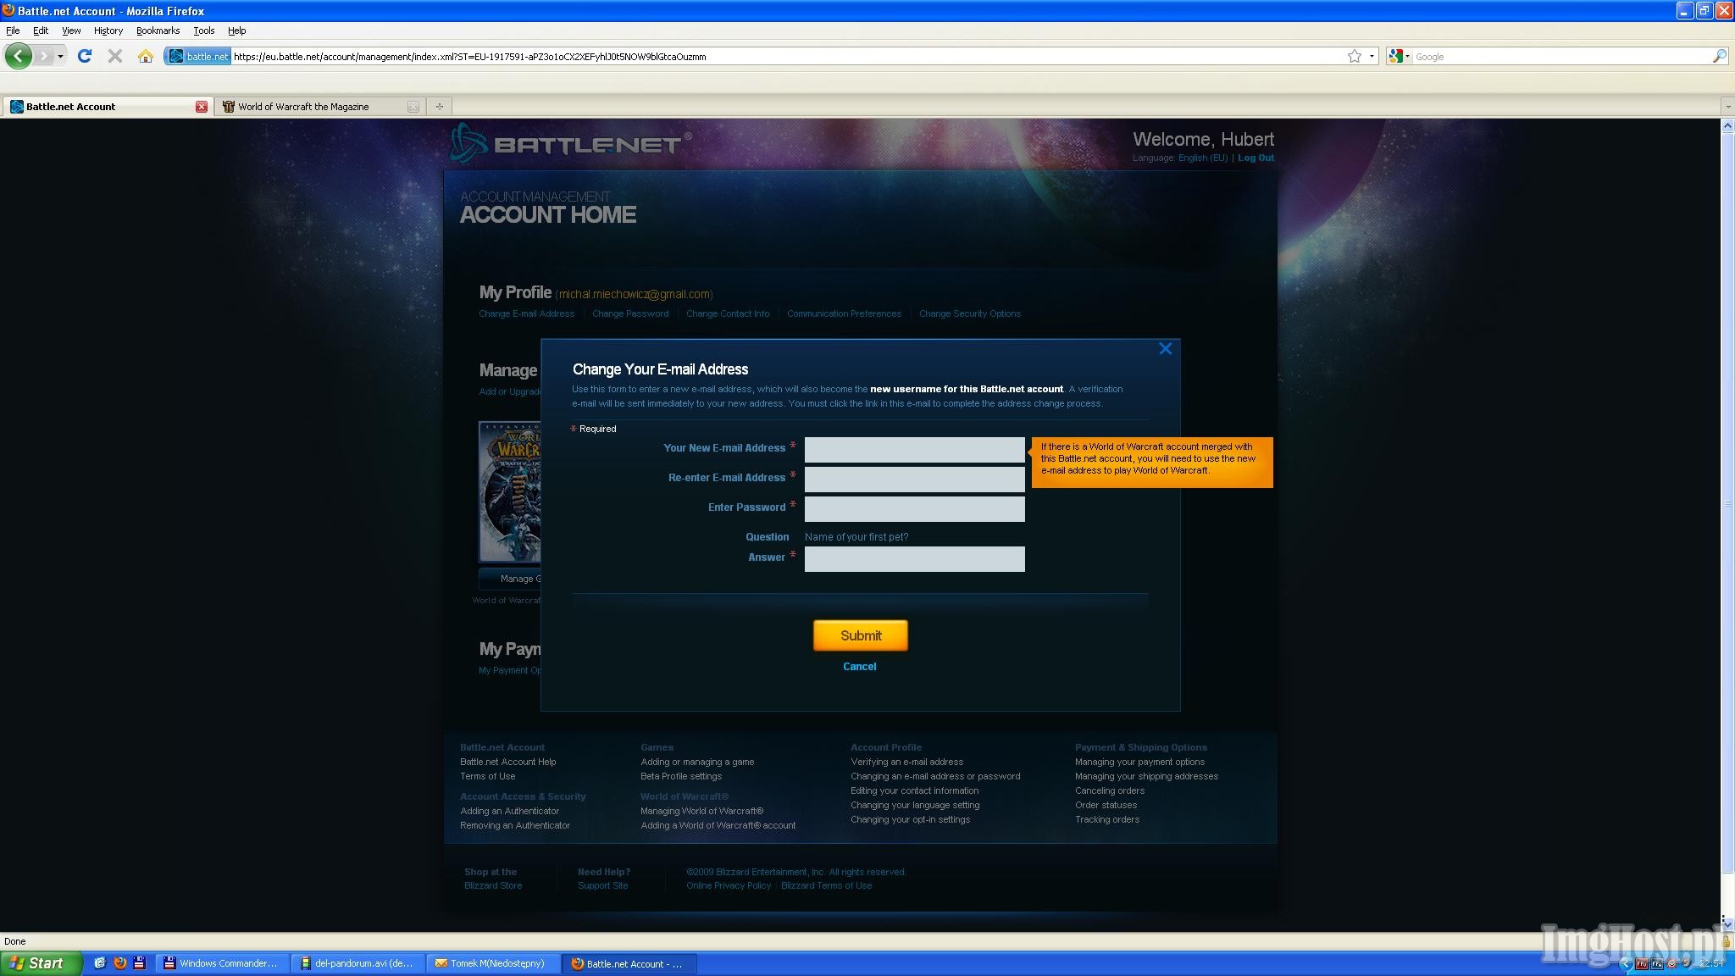Open the Help menu
This screenshot has width=1735, height=976.
coord(237,30)
